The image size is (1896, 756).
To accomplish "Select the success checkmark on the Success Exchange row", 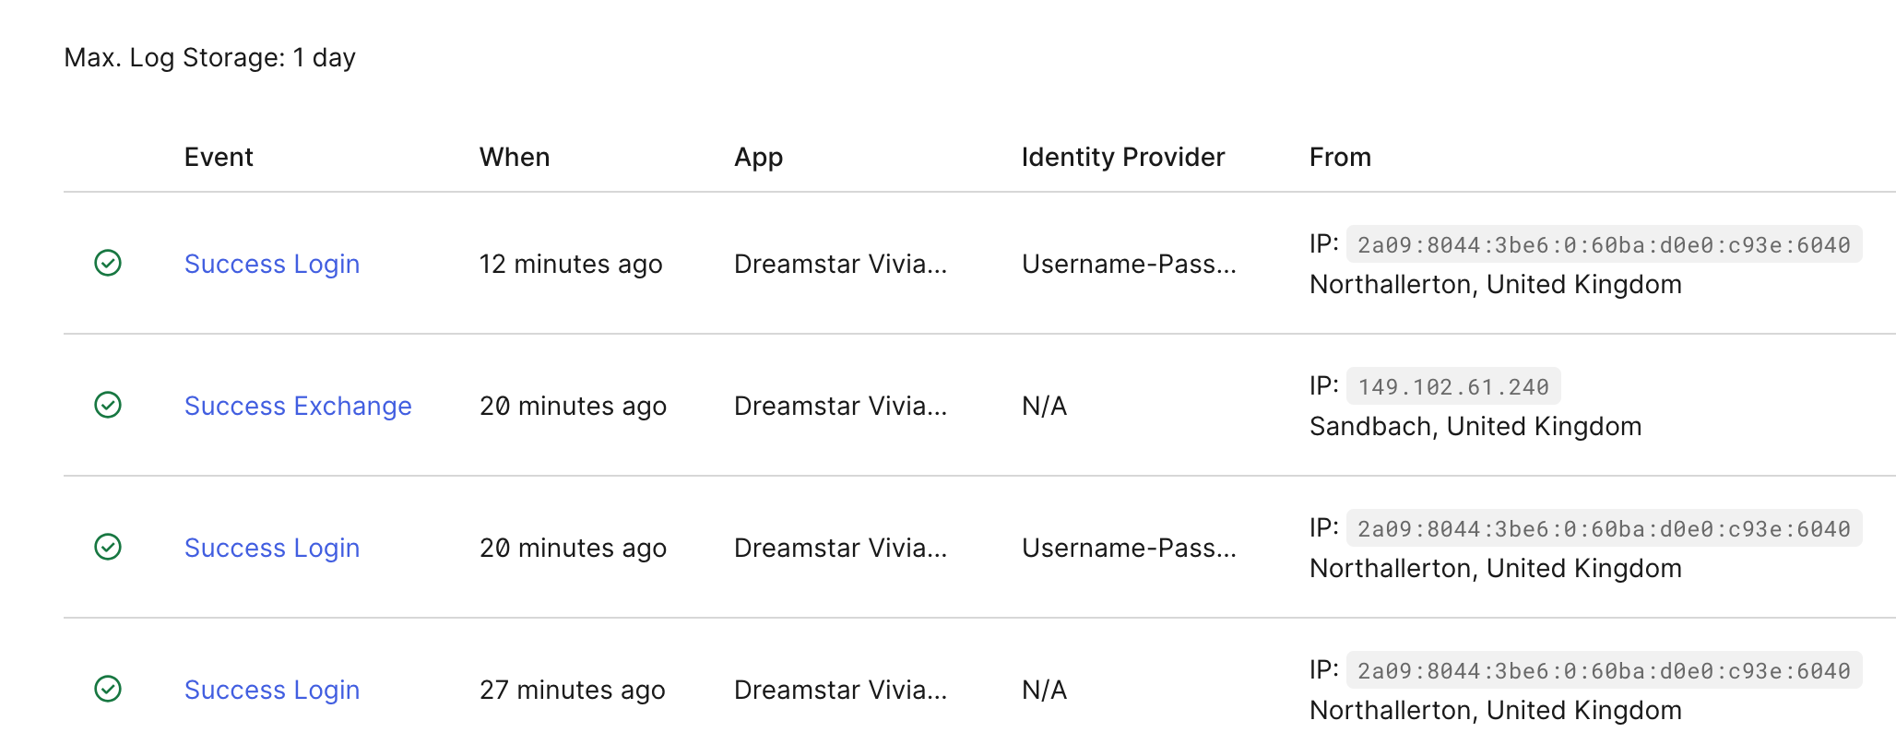I will 107,406.
